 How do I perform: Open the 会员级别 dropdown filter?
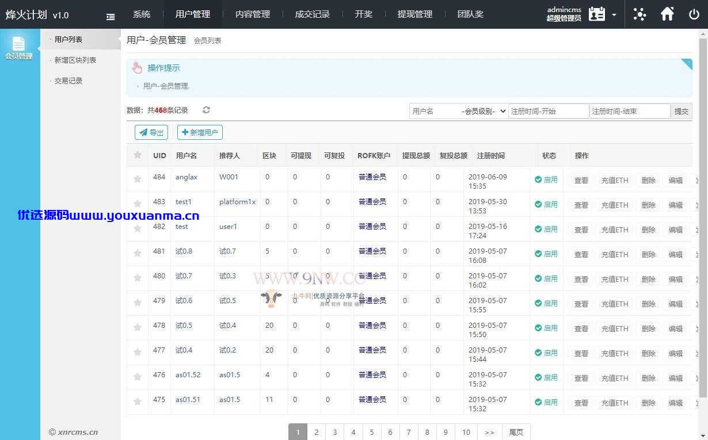coord(484,111)
